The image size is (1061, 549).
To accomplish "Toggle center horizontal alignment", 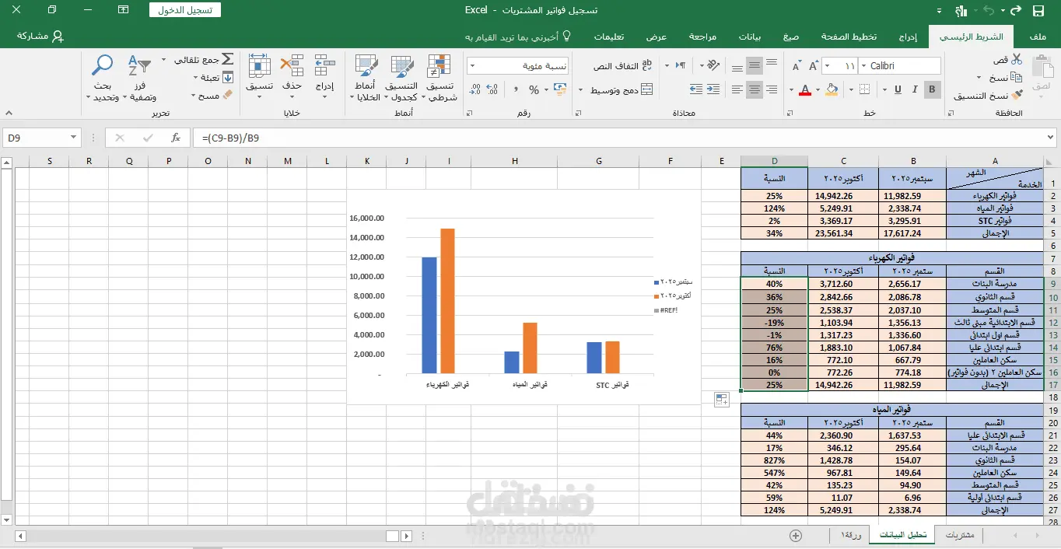I will (x=754, y=89).
